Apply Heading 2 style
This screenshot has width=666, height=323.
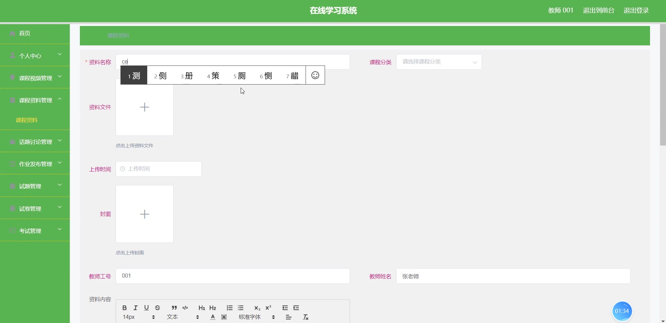(x=213, y=308)
